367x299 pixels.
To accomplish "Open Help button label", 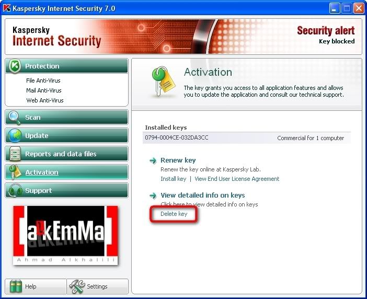I will pyautogui.click(x=31, y=286).
